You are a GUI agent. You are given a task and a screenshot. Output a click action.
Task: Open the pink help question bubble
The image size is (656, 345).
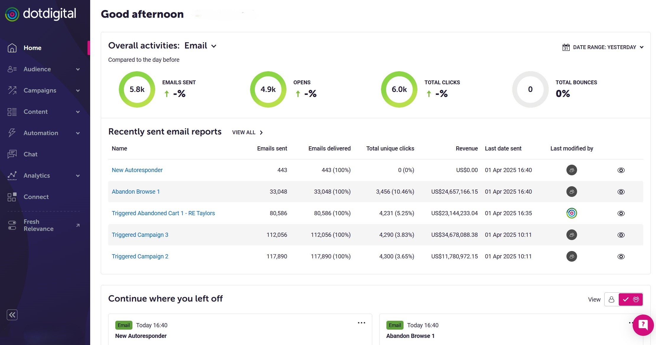(643, 325)
